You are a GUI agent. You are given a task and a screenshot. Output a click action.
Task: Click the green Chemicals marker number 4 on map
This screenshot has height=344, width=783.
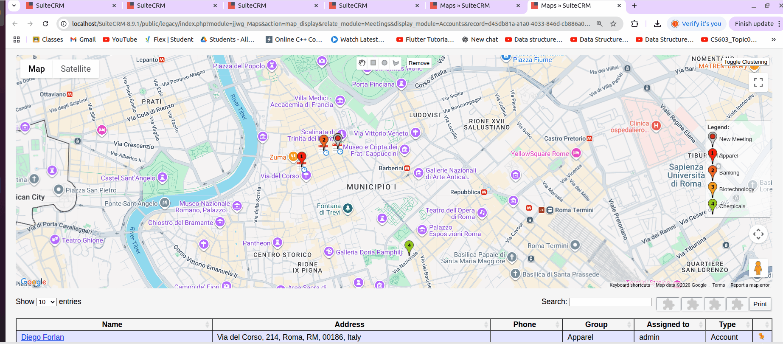[x=409, y=246]
